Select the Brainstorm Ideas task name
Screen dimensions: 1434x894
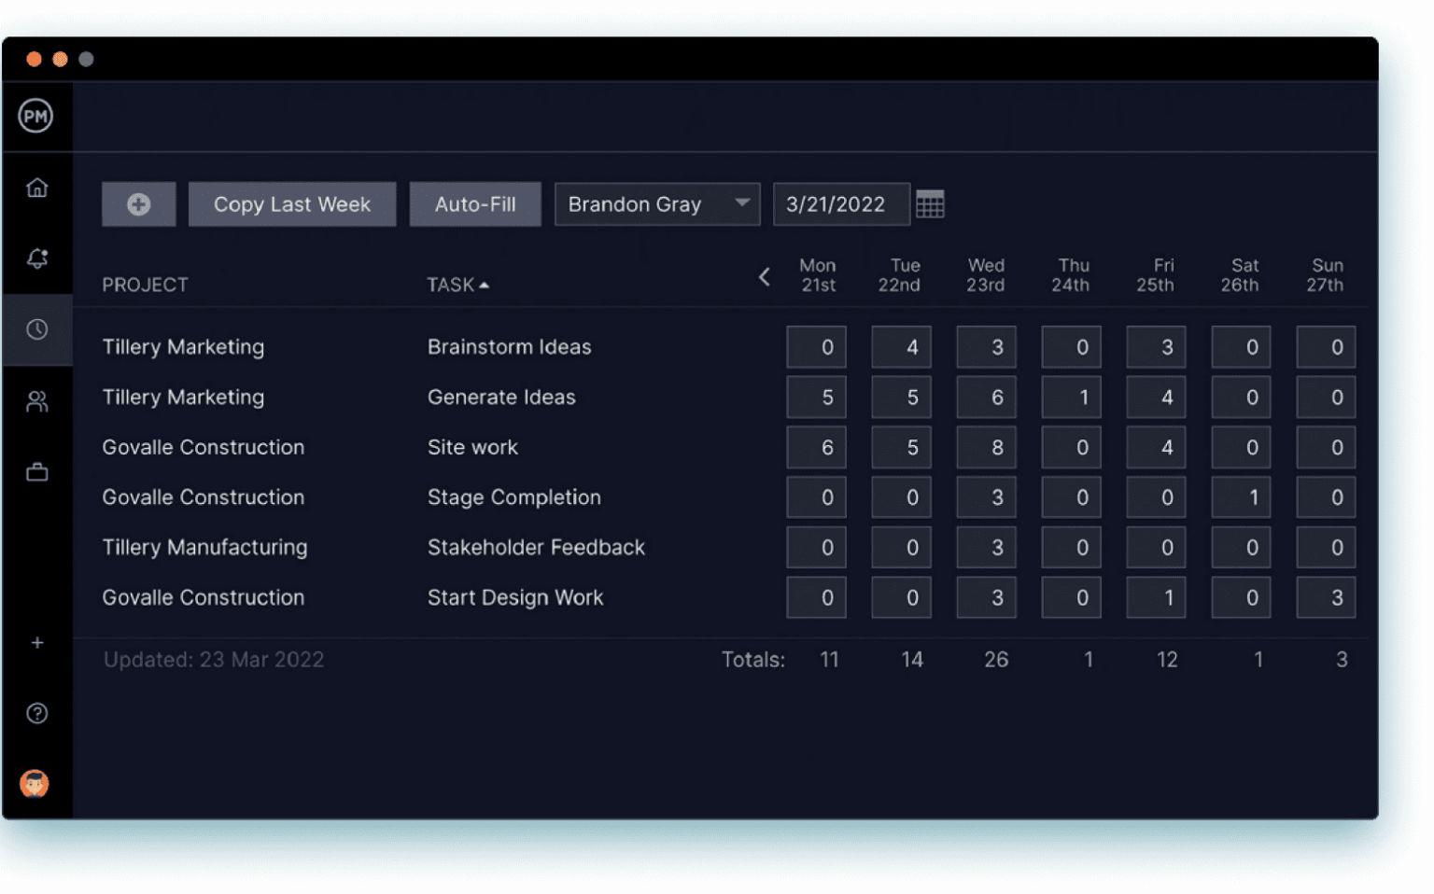tap(510, 347)
